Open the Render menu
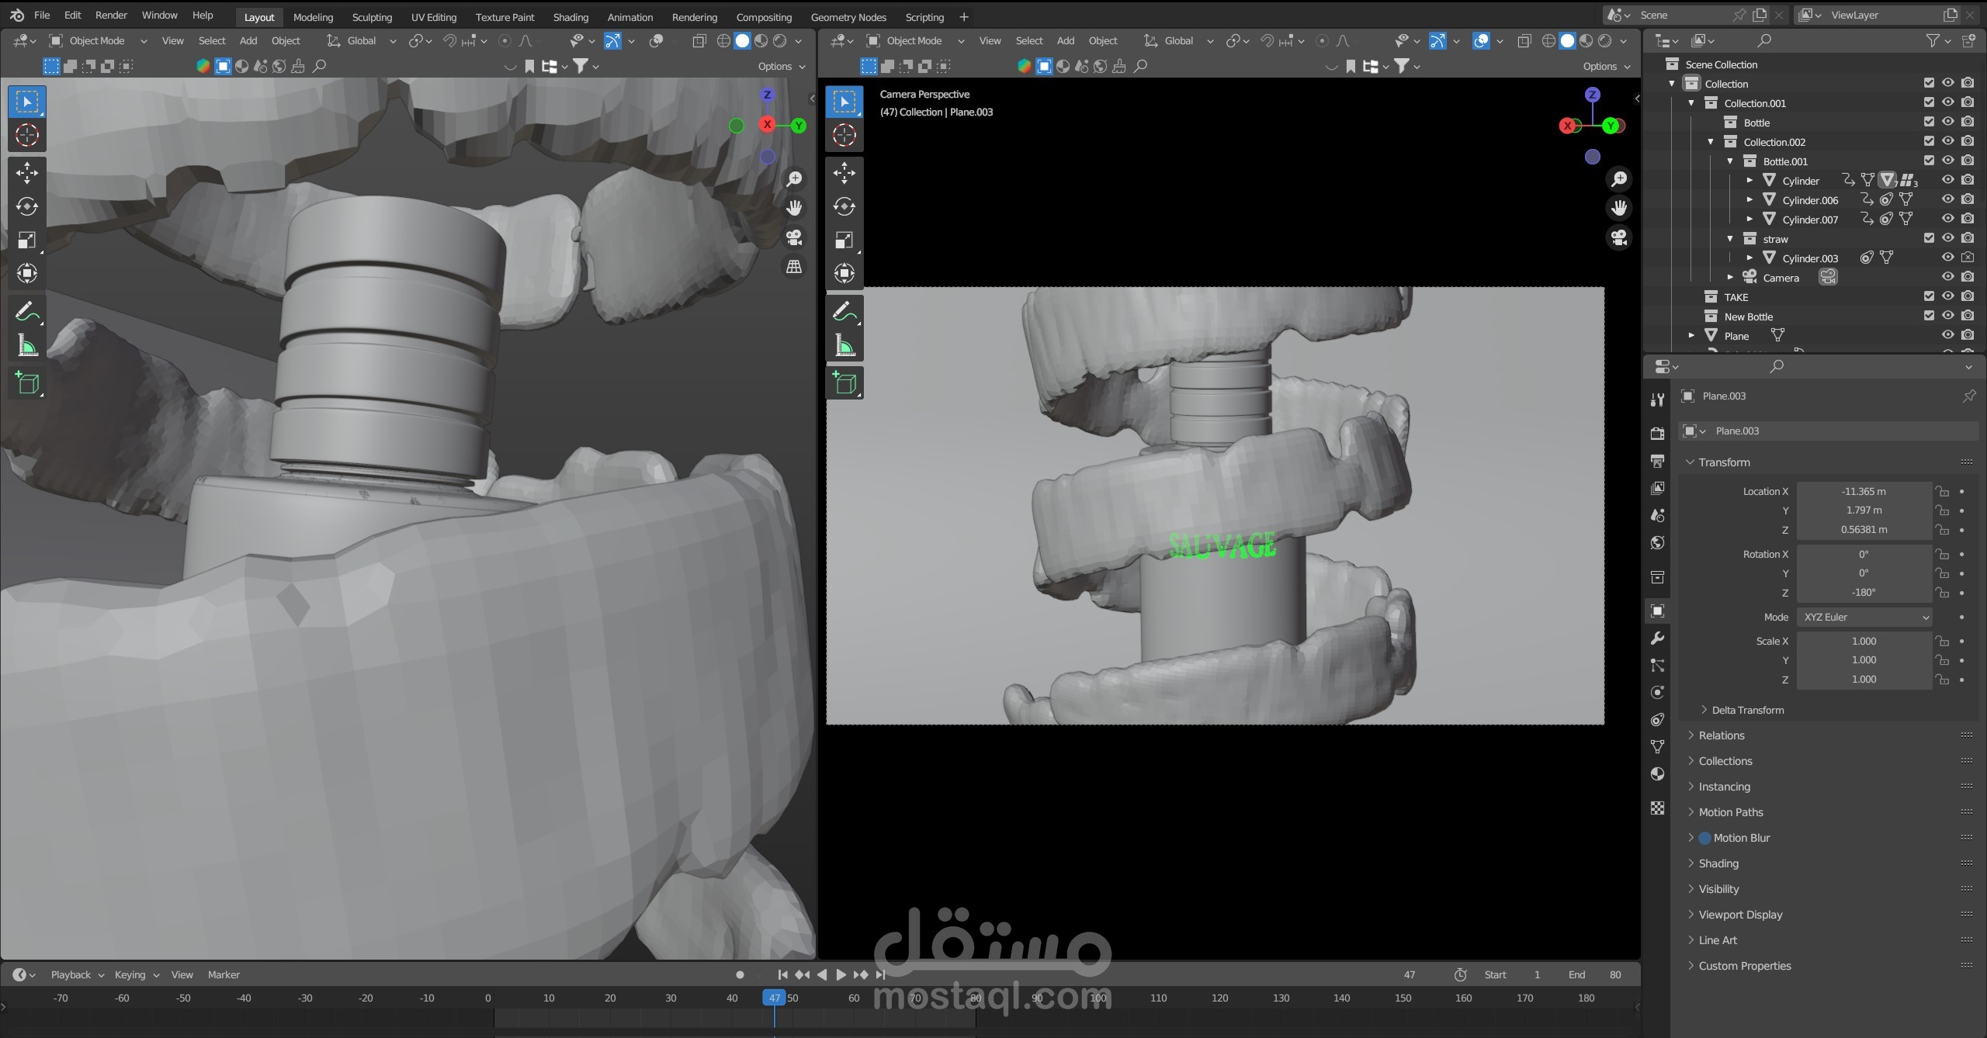 (x=111, y=15)
